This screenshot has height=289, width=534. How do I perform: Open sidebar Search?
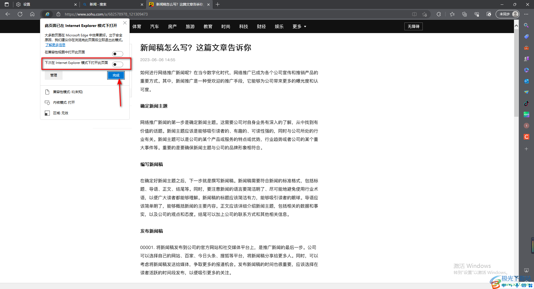pyautogui.click(x=526, y=25)
